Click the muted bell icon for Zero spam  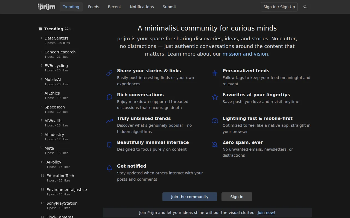[215, 145]
